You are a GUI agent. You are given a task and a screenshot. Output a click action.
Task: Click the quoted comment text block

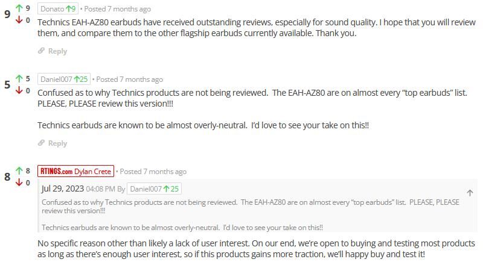coord(250,214)
